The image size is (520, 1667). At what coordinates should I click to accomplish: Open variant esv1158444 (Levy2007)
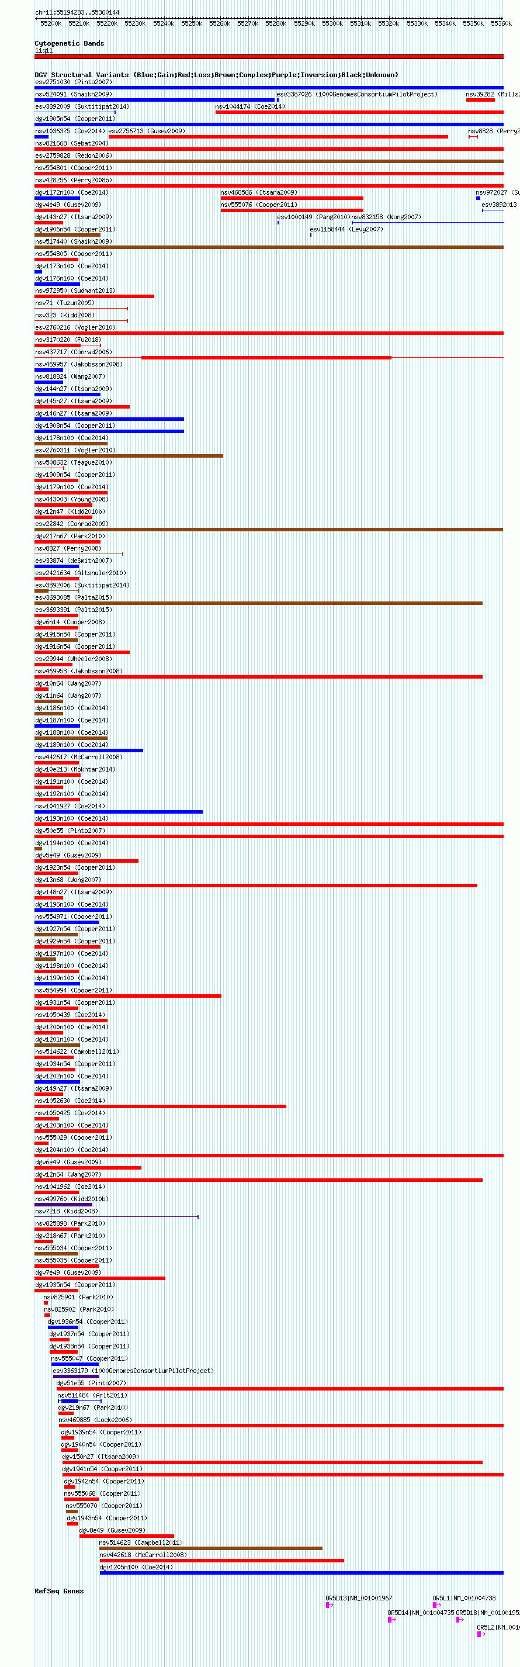point(346,230)
